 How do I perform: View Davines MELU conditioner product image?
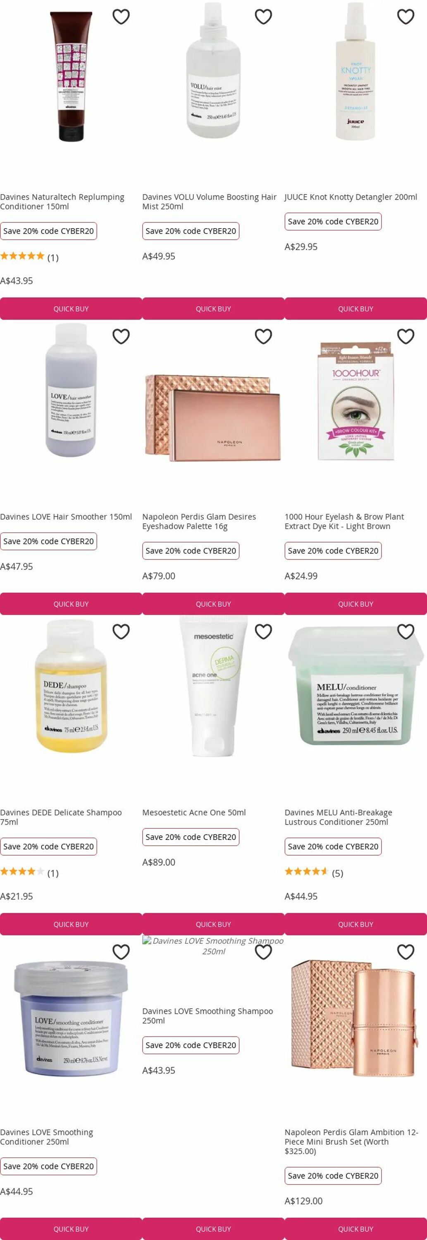356,686
